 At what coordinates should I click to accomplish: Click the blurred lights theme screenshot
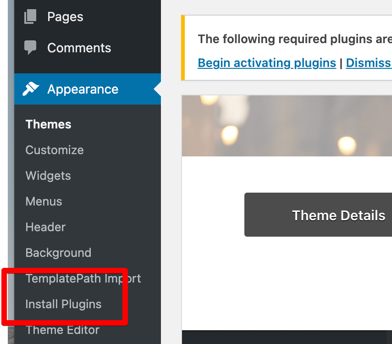[287, 126]
